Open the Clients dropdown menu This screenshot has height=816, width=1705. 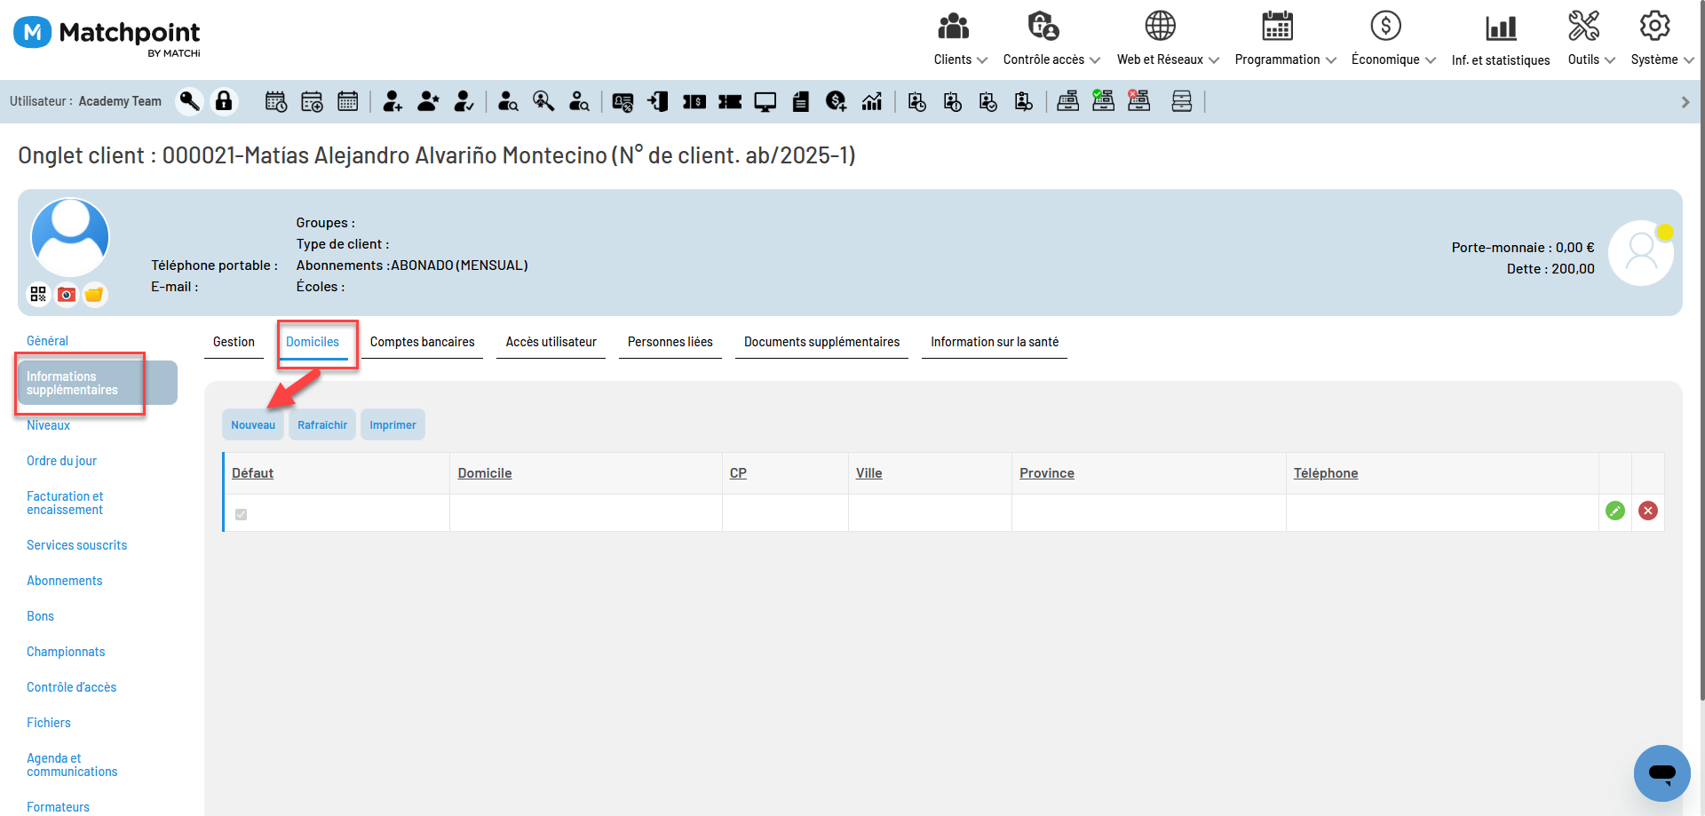960,40
